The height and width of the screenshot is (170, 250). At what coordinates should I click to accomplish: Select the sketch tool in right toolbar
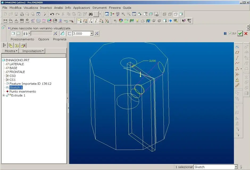(237, 47)
